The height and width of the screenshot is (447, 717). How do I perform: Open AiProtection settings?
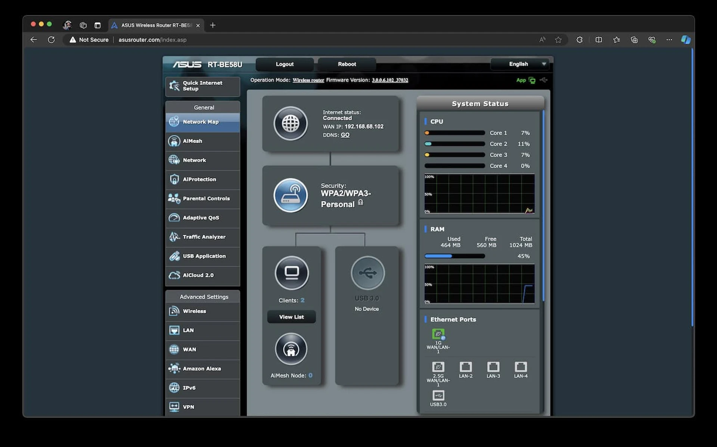203,180
